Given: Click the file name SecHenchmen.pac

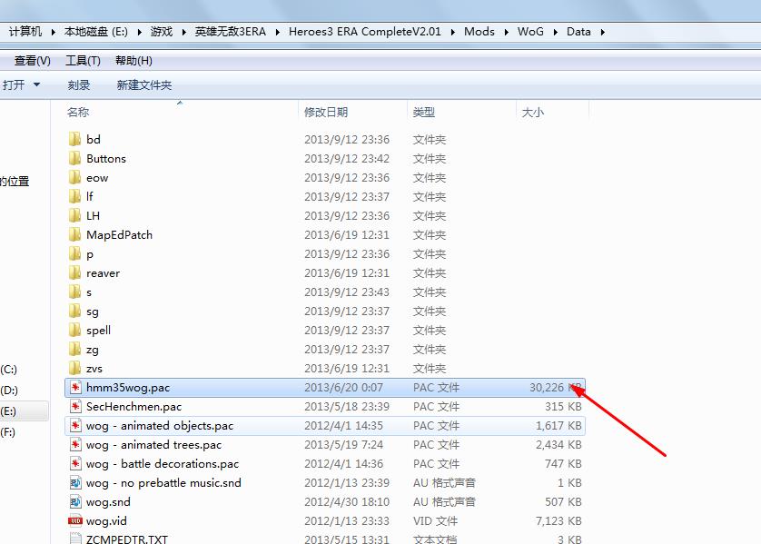Looking at the screenshot, I should click(134, 407).
